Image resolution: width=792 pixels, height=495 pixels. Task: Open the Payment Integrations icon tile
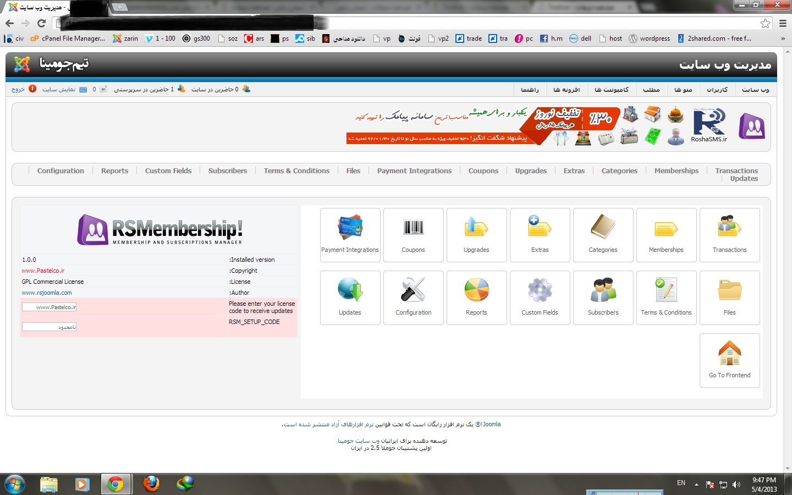(350, 234)
